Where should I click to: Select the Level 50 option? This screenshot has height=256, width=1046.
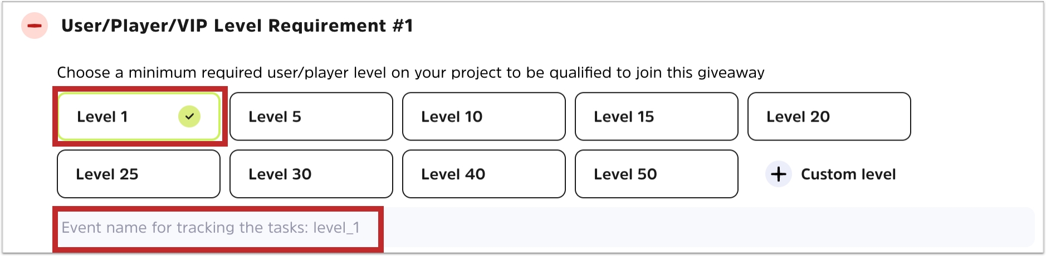click(x=656, y=174)
